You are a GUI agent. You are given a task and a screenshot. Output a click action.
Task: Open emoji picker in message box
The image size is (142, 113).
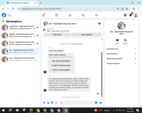pos(96,103)
